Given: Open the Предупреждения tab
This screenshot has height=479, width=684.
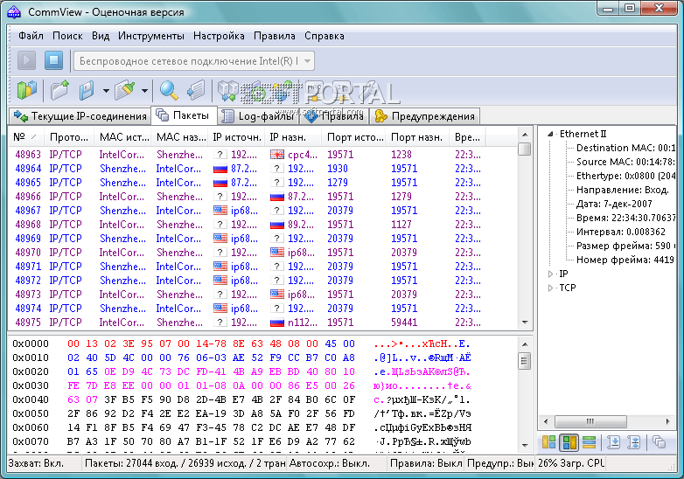Looking at the screenshot, I should coord(424,116).
